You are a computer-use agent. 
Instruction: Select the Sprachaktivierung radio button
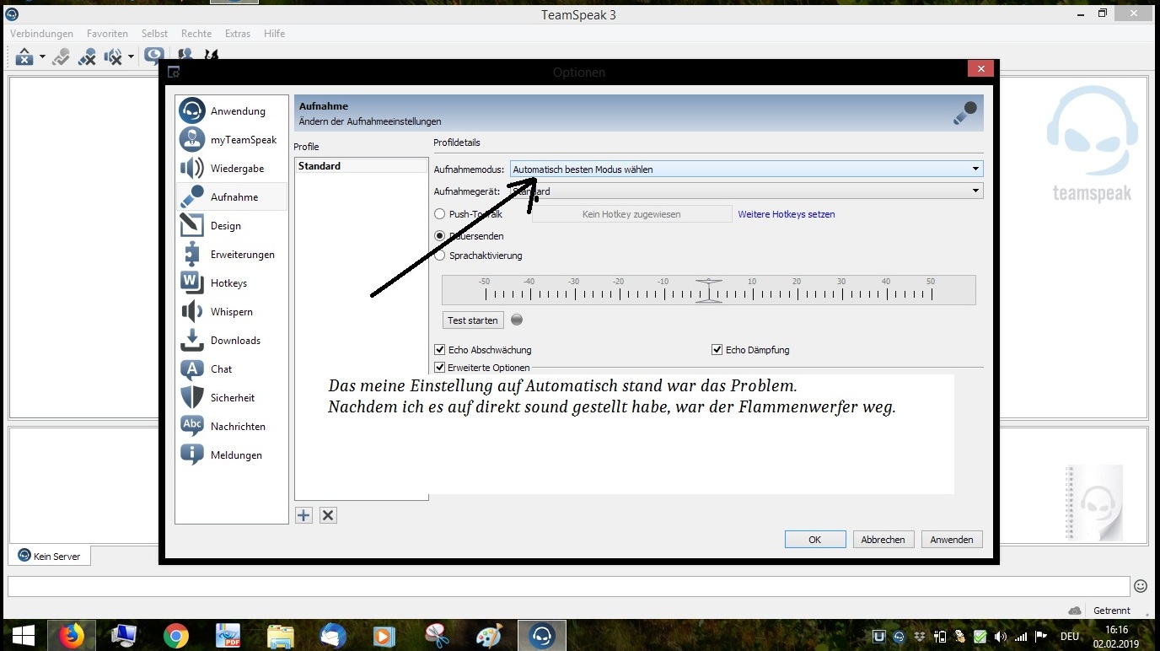click(439, 256)
